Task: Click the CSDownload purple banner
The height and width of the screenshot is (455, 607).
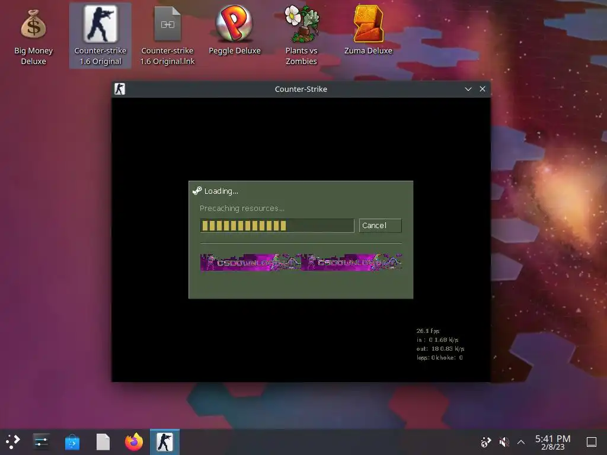Action: pyautogui.click(x=301, y=262)
